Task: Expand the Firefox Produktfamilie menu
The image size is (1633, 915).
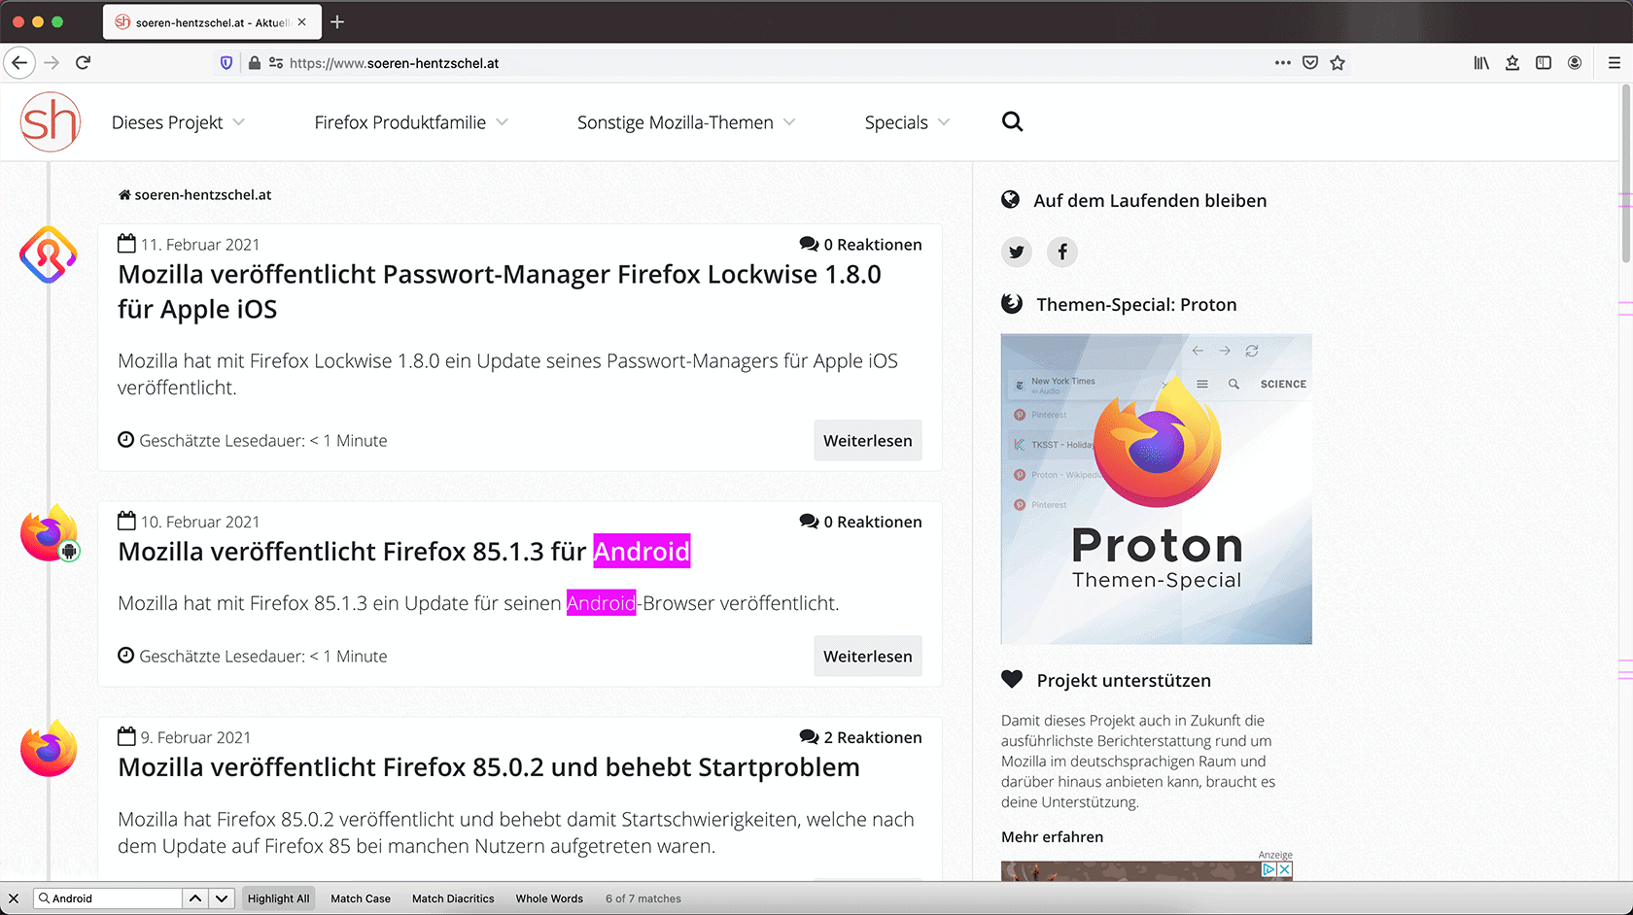Action: [411, 122]
